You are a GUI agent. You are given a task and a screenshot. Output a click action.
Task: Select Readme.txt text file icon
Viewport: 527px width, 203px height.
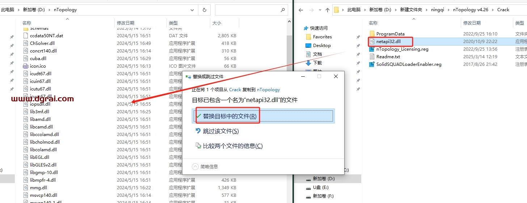click(372, 56)
